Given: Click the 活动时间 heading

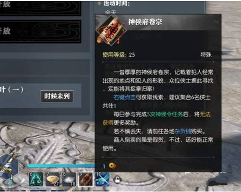Looking at the screenshot, I should (116, 3).
